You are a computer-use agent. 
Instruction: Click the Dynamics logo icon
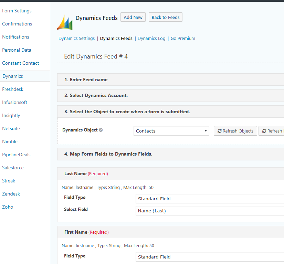[x=65, y=22]
